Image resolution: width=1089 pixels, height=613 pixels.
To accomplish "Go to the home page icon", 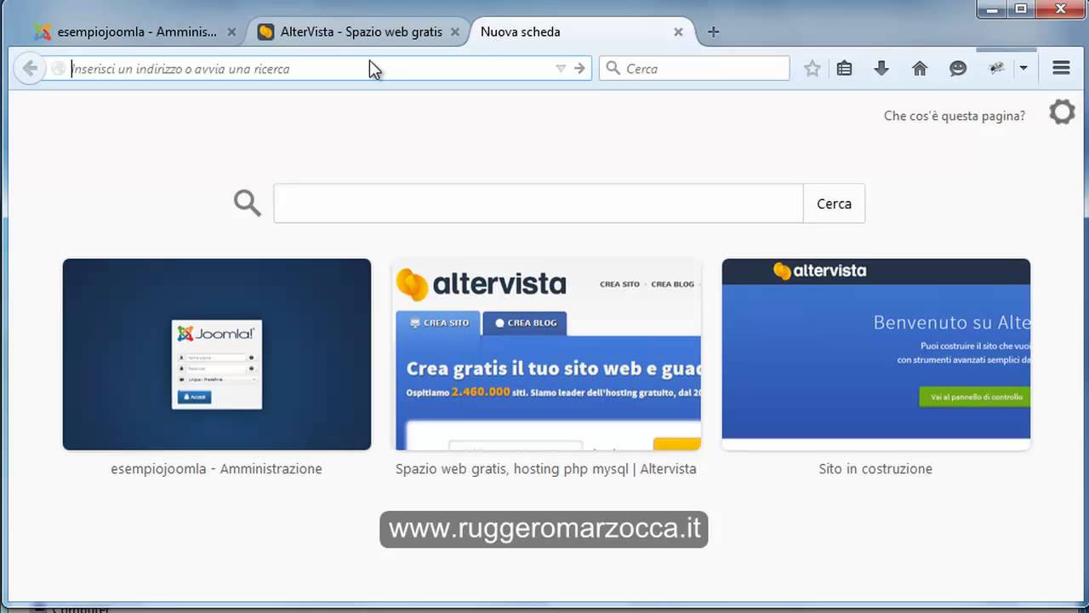I will pyautogui.click(x=920, y=69).
